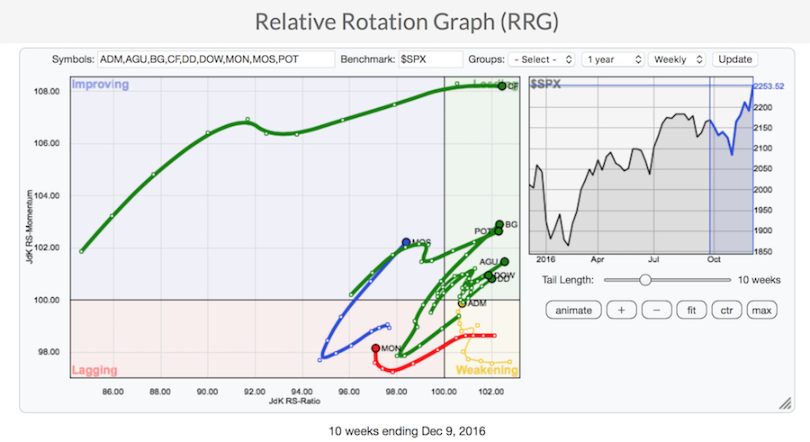This screenshot has width=810, height=442.
Task: Select the DD data point marker
Action: pos(492,279)
